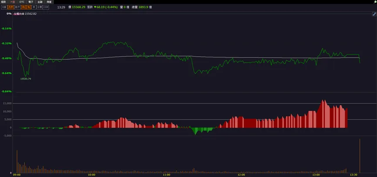Click the 13:00 time axis label

click(x=316, y=175)
